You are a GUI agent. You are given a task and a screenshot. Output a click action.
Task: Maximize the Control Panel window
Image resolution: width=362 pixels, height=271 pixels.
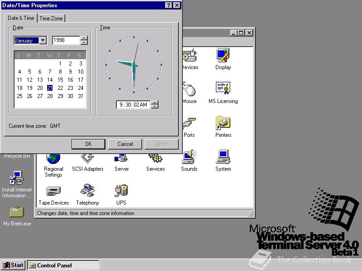pyautogui.click(x=241, y=33)
